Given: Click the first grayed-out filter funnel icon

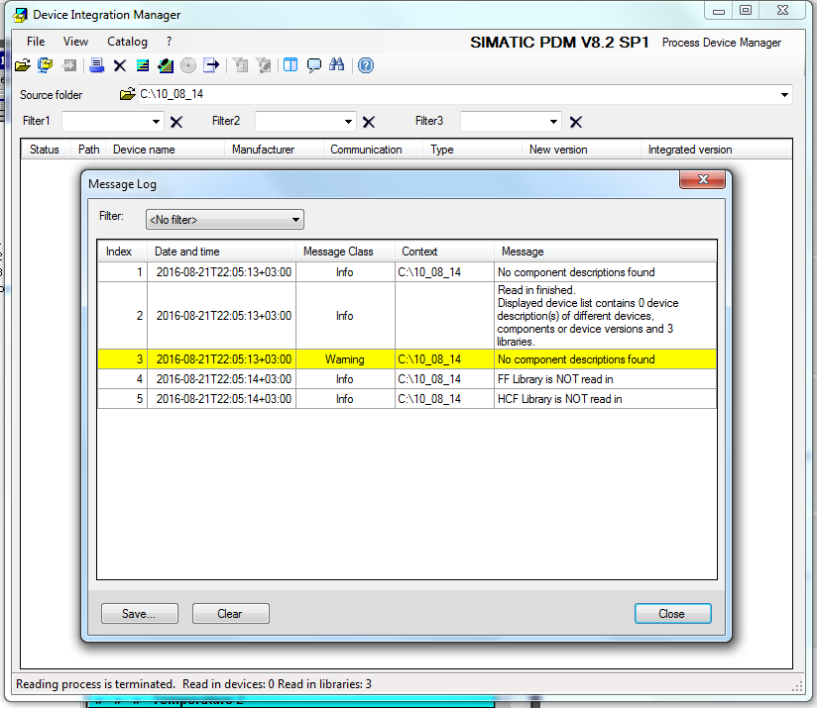Looking at the screenshot, I should click(240, 65).
